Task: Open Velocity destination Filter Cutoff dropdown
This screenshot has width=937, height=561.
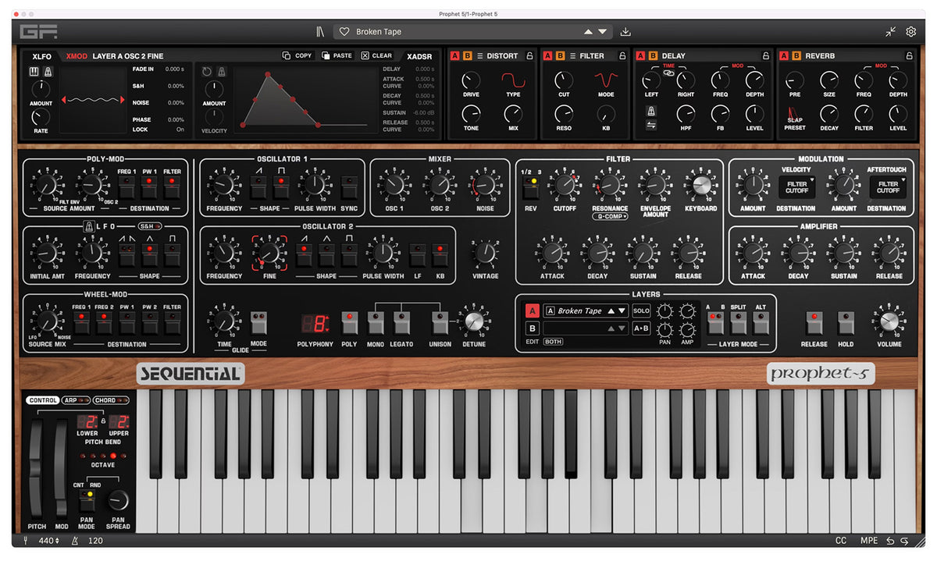Action: click(x=796, y=186)
